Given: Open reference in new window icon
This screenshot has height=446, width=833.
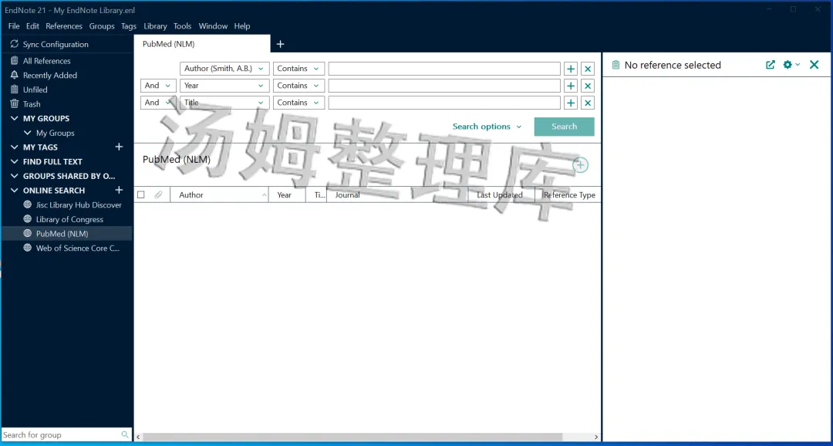Looking at the screenshot, I should click(x=771, y=65).
